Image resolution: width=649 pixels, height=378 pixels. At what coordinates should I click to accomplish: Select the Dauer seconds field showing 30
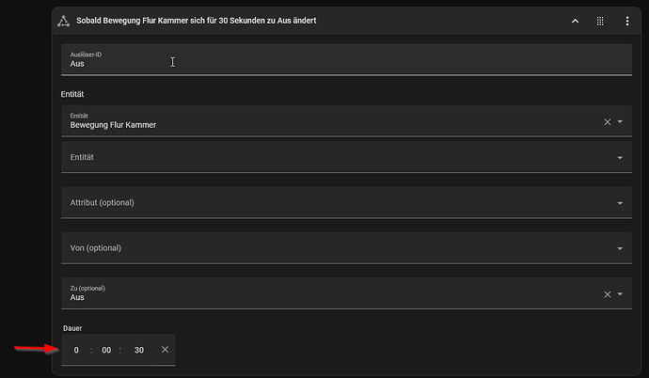pos(139,351)
